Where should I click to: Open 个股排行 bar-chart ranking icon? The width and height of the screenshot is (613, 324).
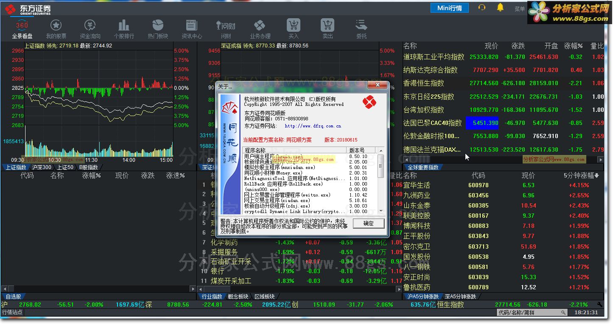124,29
